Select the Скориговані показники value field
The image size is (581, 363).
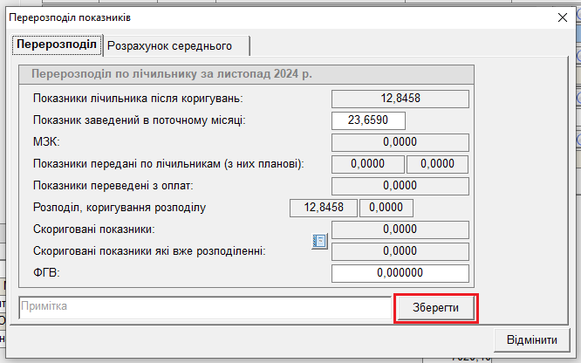coord(400,230)
